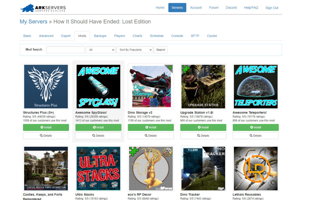
Task: Click Discord in the navigation bar
Action: (231, 7)
